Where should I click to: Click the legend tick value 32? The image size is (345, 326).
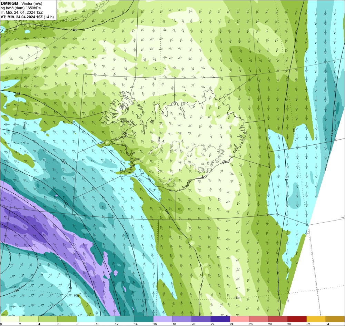[308, 324]
